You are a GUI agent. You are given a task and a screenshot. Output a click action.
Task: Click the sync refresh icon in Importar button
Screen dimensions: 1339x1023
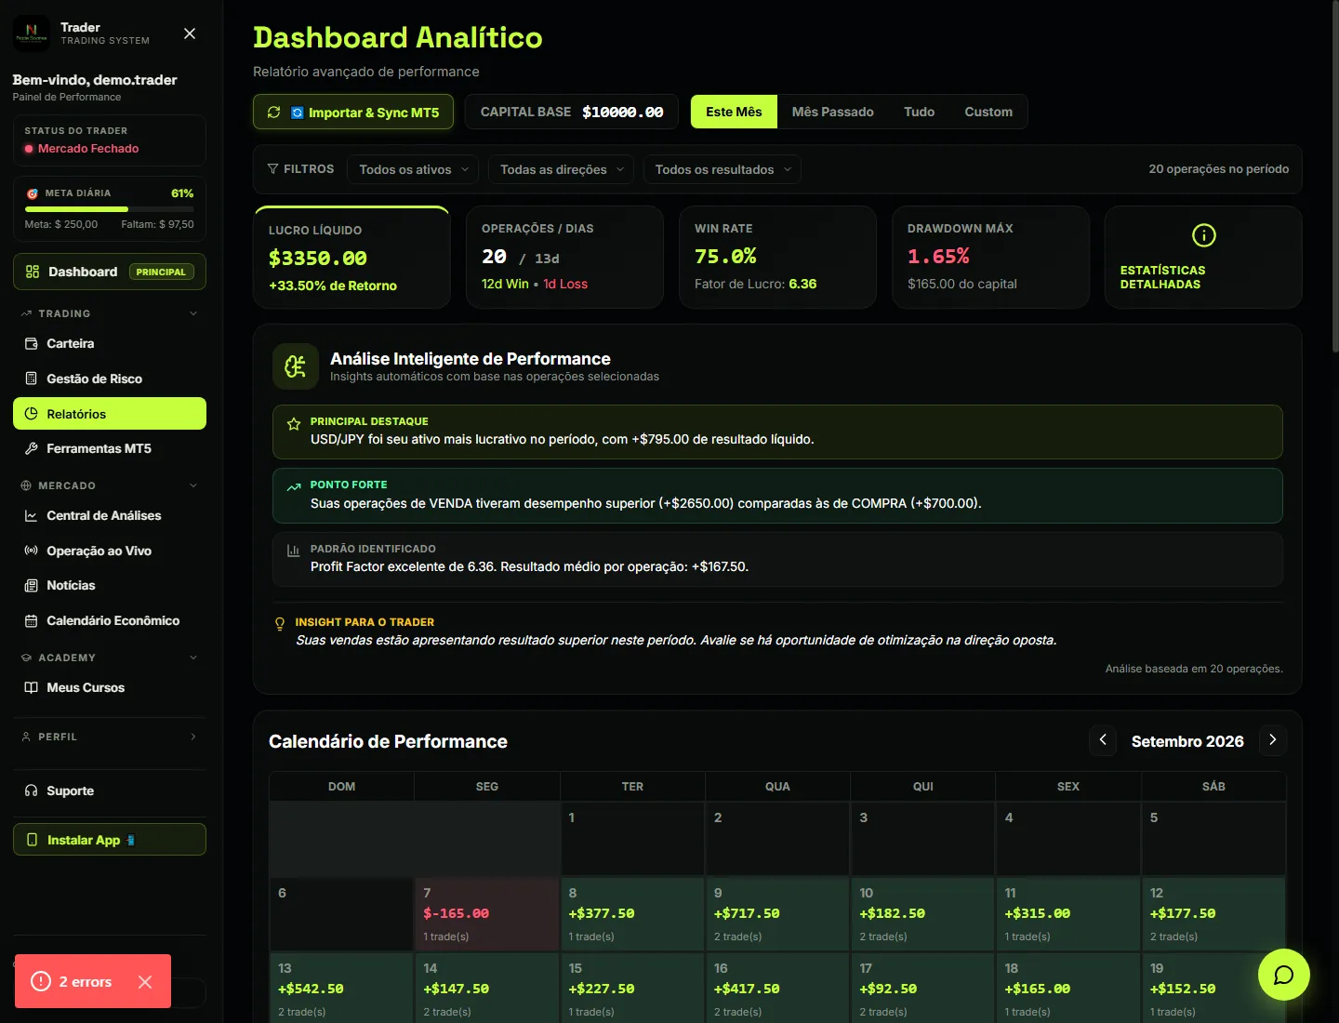pos(273,112)
